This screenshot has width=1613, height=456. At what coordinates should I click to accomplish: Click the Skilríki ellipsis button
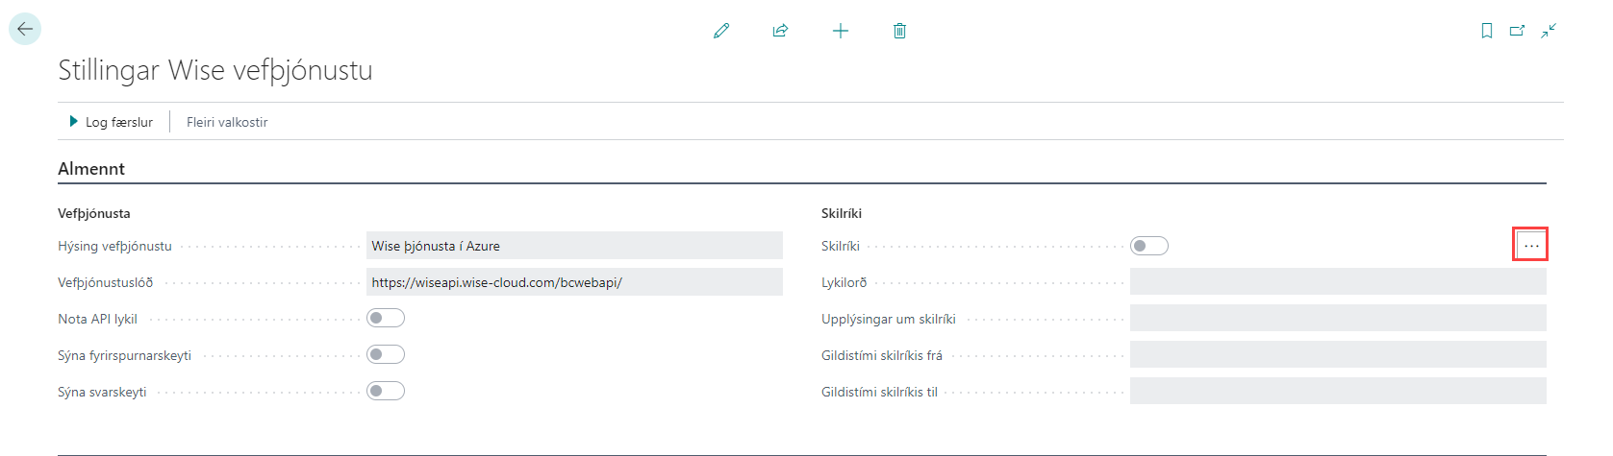click(1530, 246)
